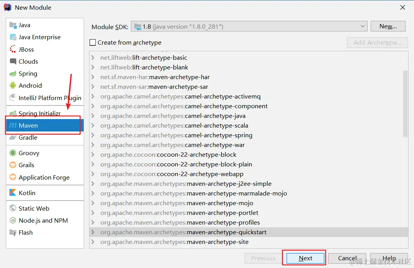The width and height of the screenshot is (414, 268).
Task: Choose the Application Forge icon
Action: pos(13,177)
